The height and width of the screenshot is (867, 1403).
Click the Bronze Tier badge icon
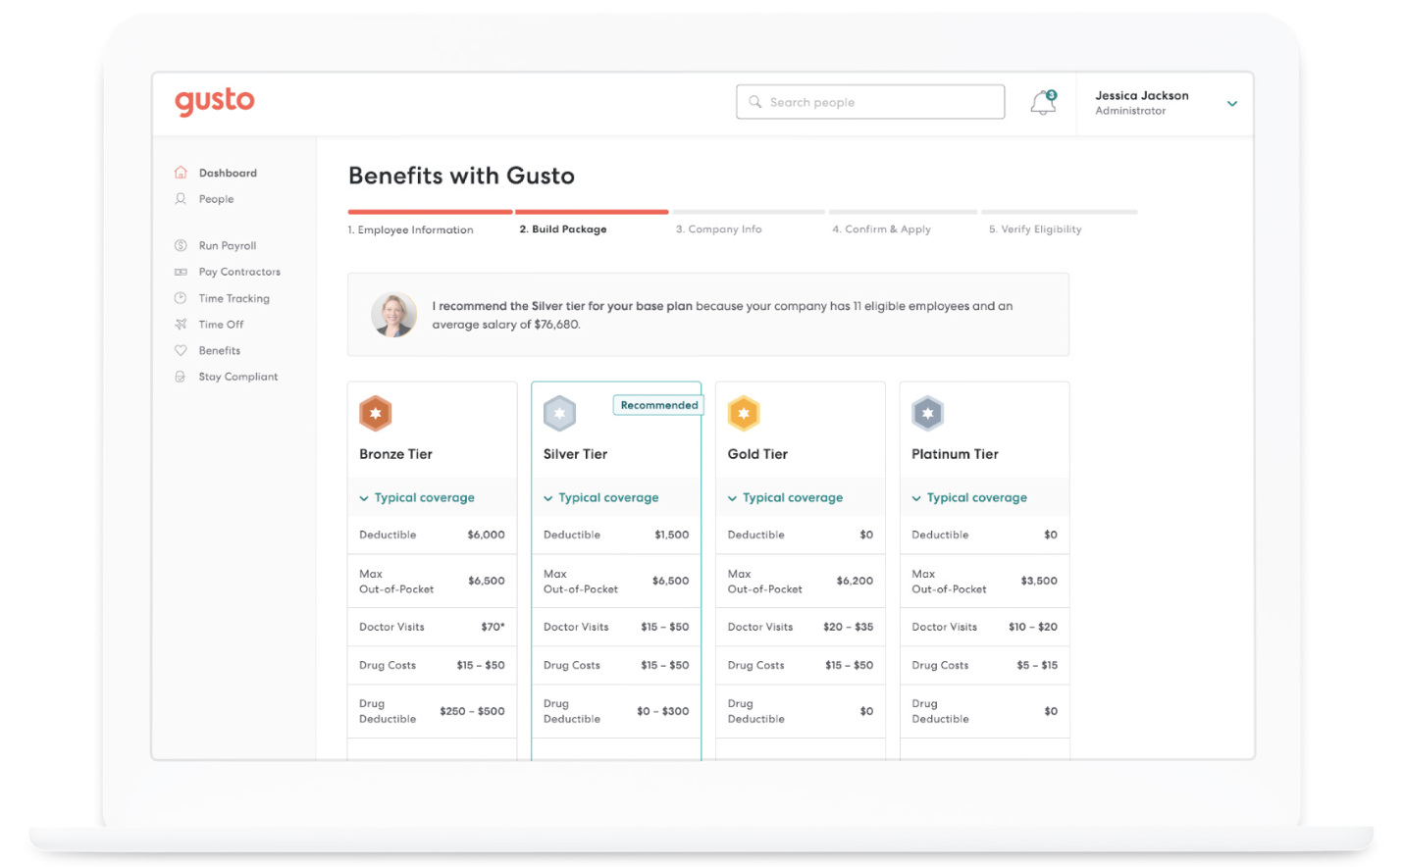(x=376, y=414)
